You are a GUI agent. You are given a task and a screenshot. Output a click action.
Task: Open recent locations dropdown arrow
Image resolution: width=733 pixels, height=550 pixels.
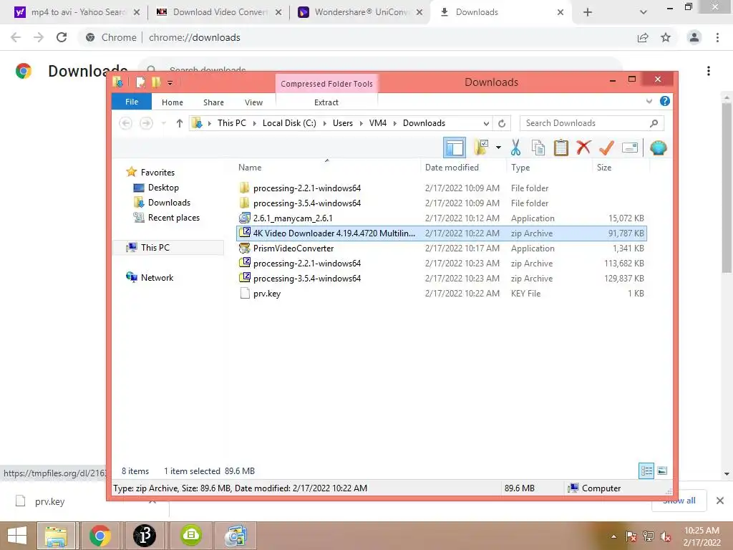click(x=164, y=123)
